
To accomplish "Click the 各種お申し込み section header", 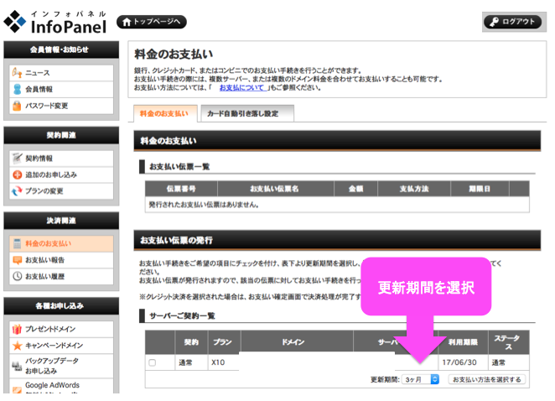I will 61,306.
